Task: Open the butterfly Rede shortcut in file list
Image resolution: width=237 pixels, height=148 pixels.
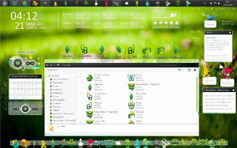Action: click(131, 78)
